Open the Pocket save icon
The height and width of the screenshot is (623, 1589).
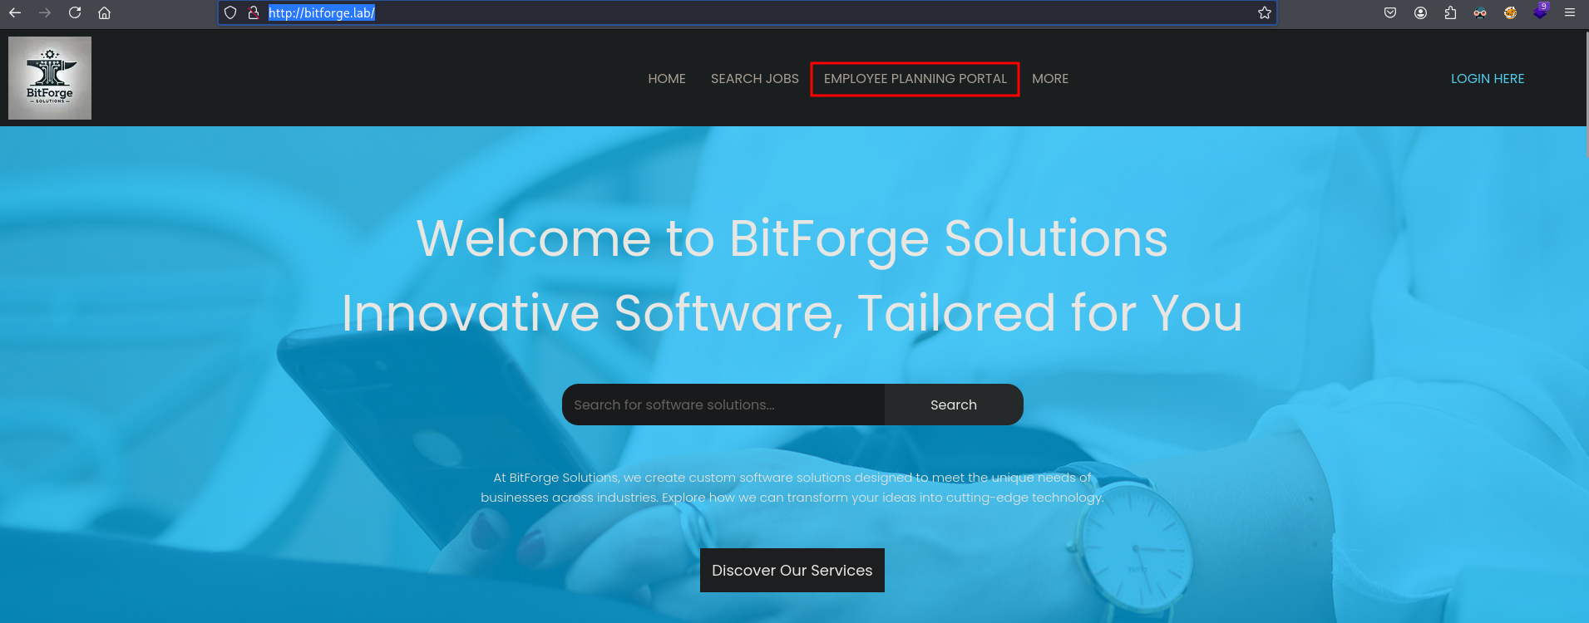1390,12
